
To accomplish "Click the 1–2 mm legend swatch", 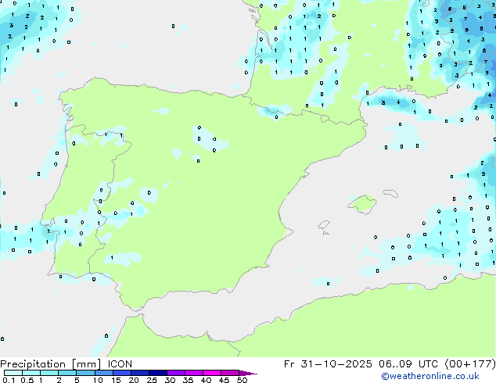I will pyautogui.click(x=49, y=373).
